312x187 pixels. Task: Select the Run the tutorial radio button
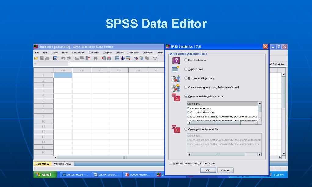tap(186, 60)
